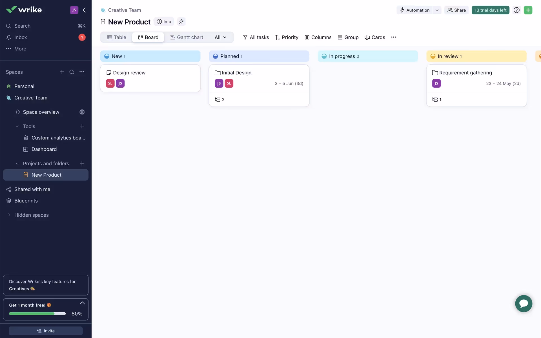The width and height of the screenshot is (541, 338).
Task: Click the Share button
Action: click(x=456, y=10)
